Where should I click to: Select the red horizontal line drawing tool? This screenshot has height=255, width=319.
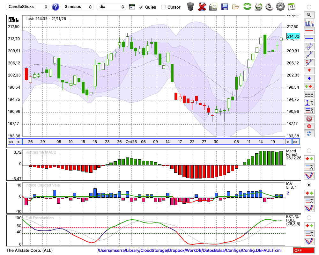pos(309,31)
